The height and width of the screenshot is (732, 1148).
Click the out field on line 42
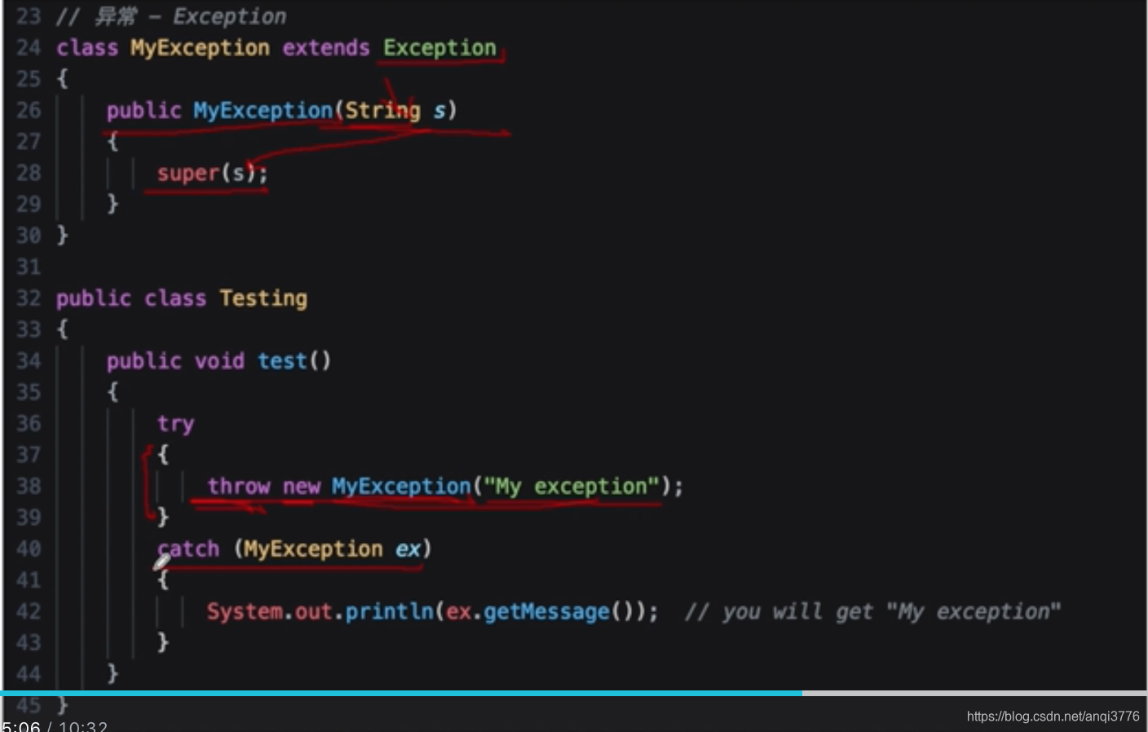point(313,612)
